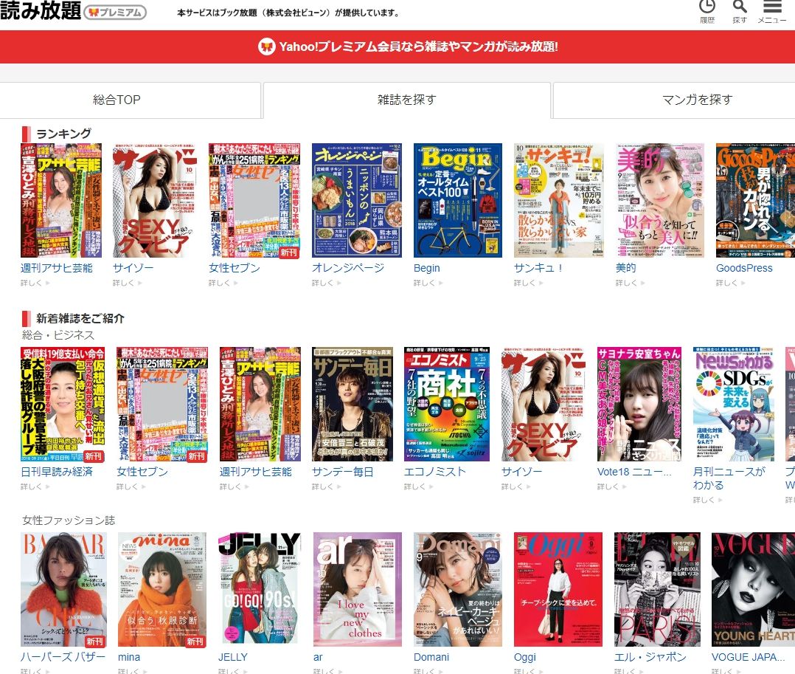Click サンキュ！ title link
The width and height of the screenshot is (795, 674).
(x=538, y=268)
